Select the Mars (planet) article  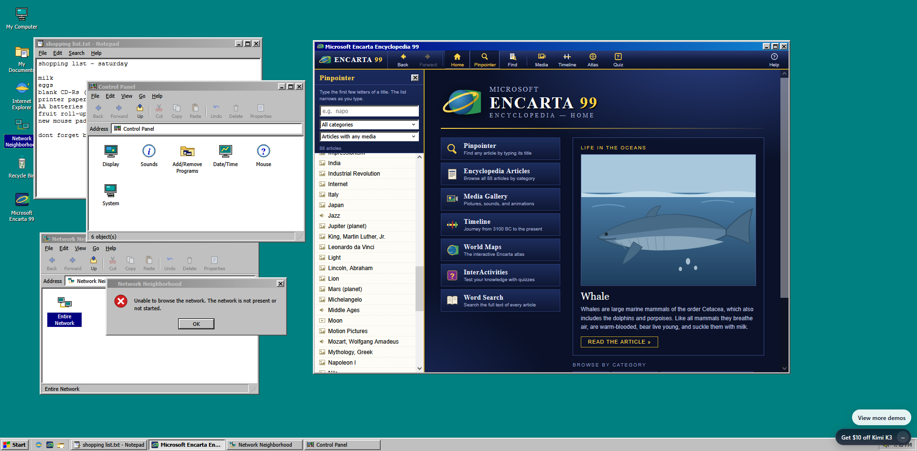pyautogui.click(x=365, y=289)
